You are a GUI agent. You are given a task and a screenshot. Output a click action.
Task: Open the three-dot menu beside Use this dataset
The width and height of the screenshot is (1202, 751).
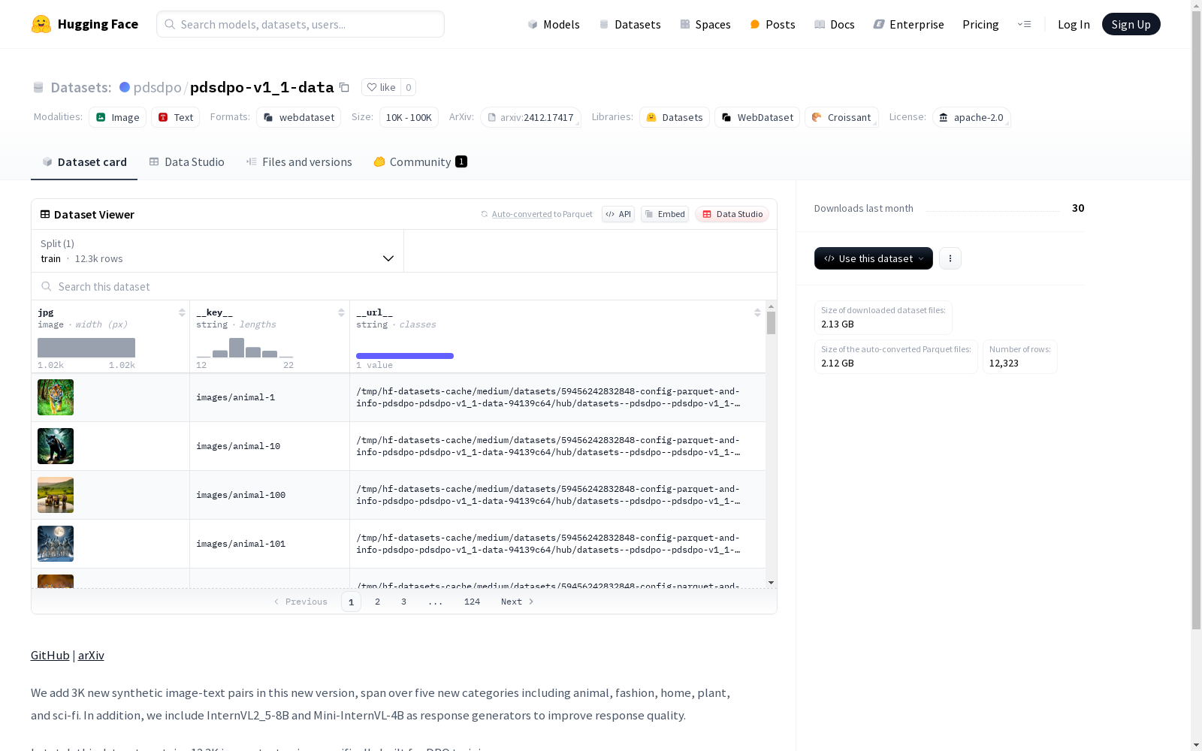pos(950,258)
